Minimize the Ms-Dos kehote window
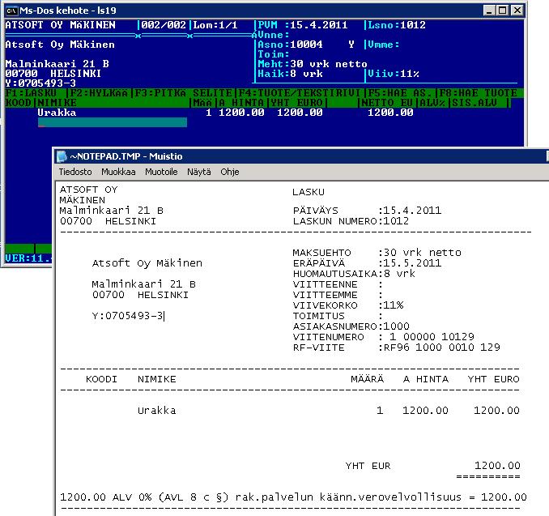Viewport: 549px width, 516px height. tap(489, 11)
